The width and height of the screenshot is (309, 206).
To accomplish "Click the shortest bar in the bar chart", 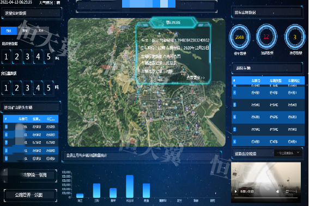I will tap(80, 195).
